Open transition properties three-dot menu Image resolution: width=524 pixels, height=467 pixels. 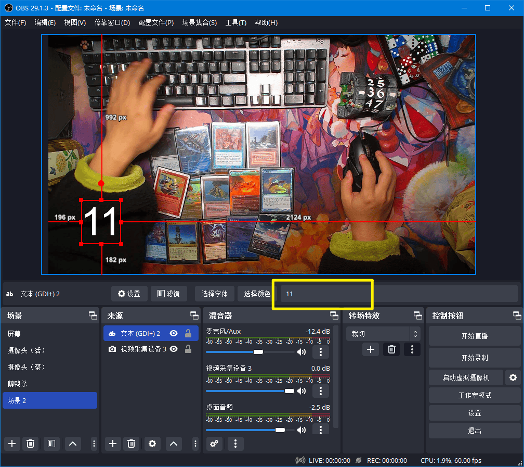point(412,349)
